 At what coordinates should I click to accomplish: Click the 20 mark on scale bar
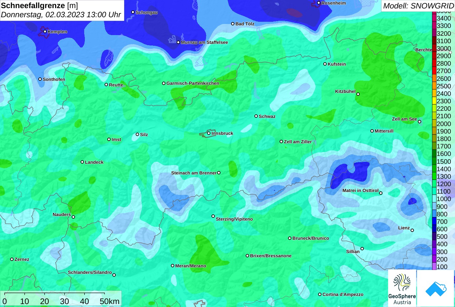(45, 301)
